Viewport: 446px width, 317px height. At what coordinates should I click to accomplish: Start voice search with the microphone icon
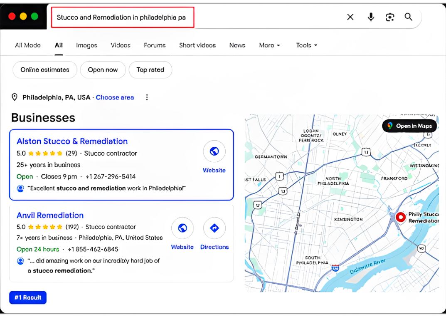point(371,17)
